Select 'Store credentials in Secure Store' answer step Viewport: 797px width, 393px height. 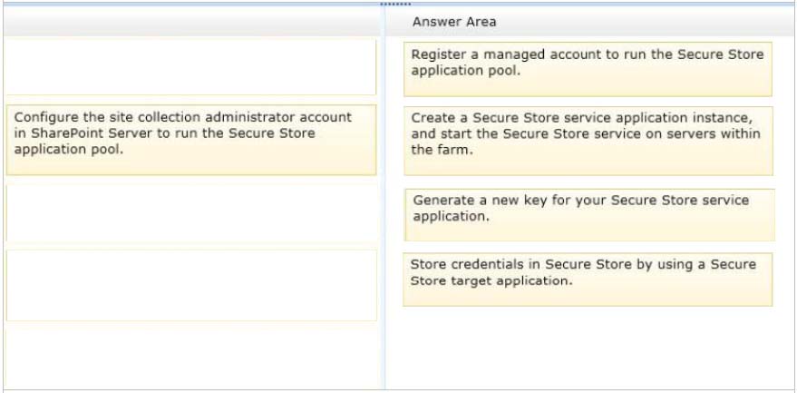point(588,280)
